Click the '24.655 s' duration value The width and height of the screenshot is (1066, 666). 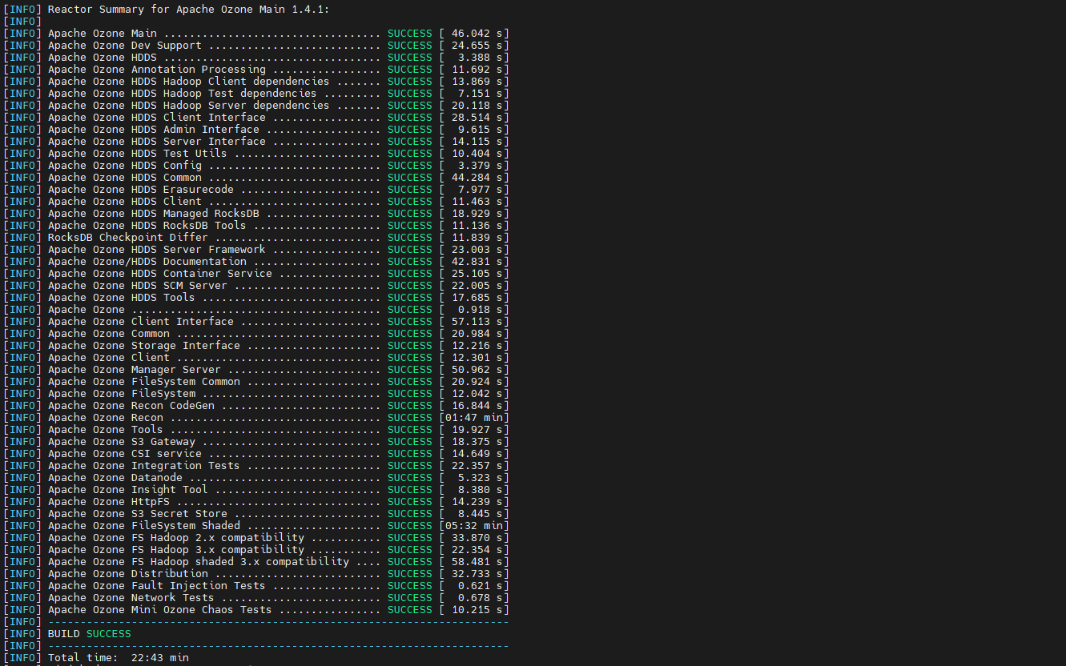pyautogui.click(x=479, y=46)
